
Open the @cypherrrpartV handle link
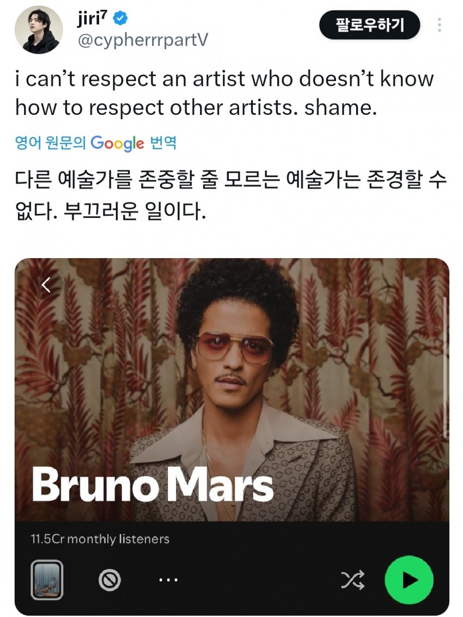tap(143, 40)
